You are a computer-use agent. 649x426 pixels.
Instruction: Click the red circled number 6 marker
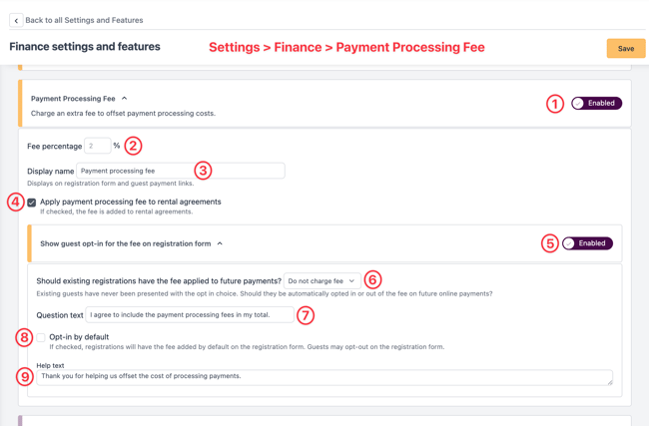372,280
